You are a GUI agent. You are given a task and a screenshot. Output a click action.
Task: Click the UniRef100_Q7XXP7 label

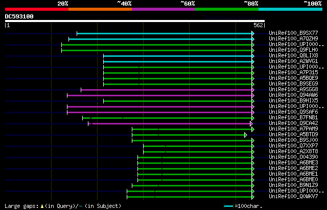click(293, 146)
